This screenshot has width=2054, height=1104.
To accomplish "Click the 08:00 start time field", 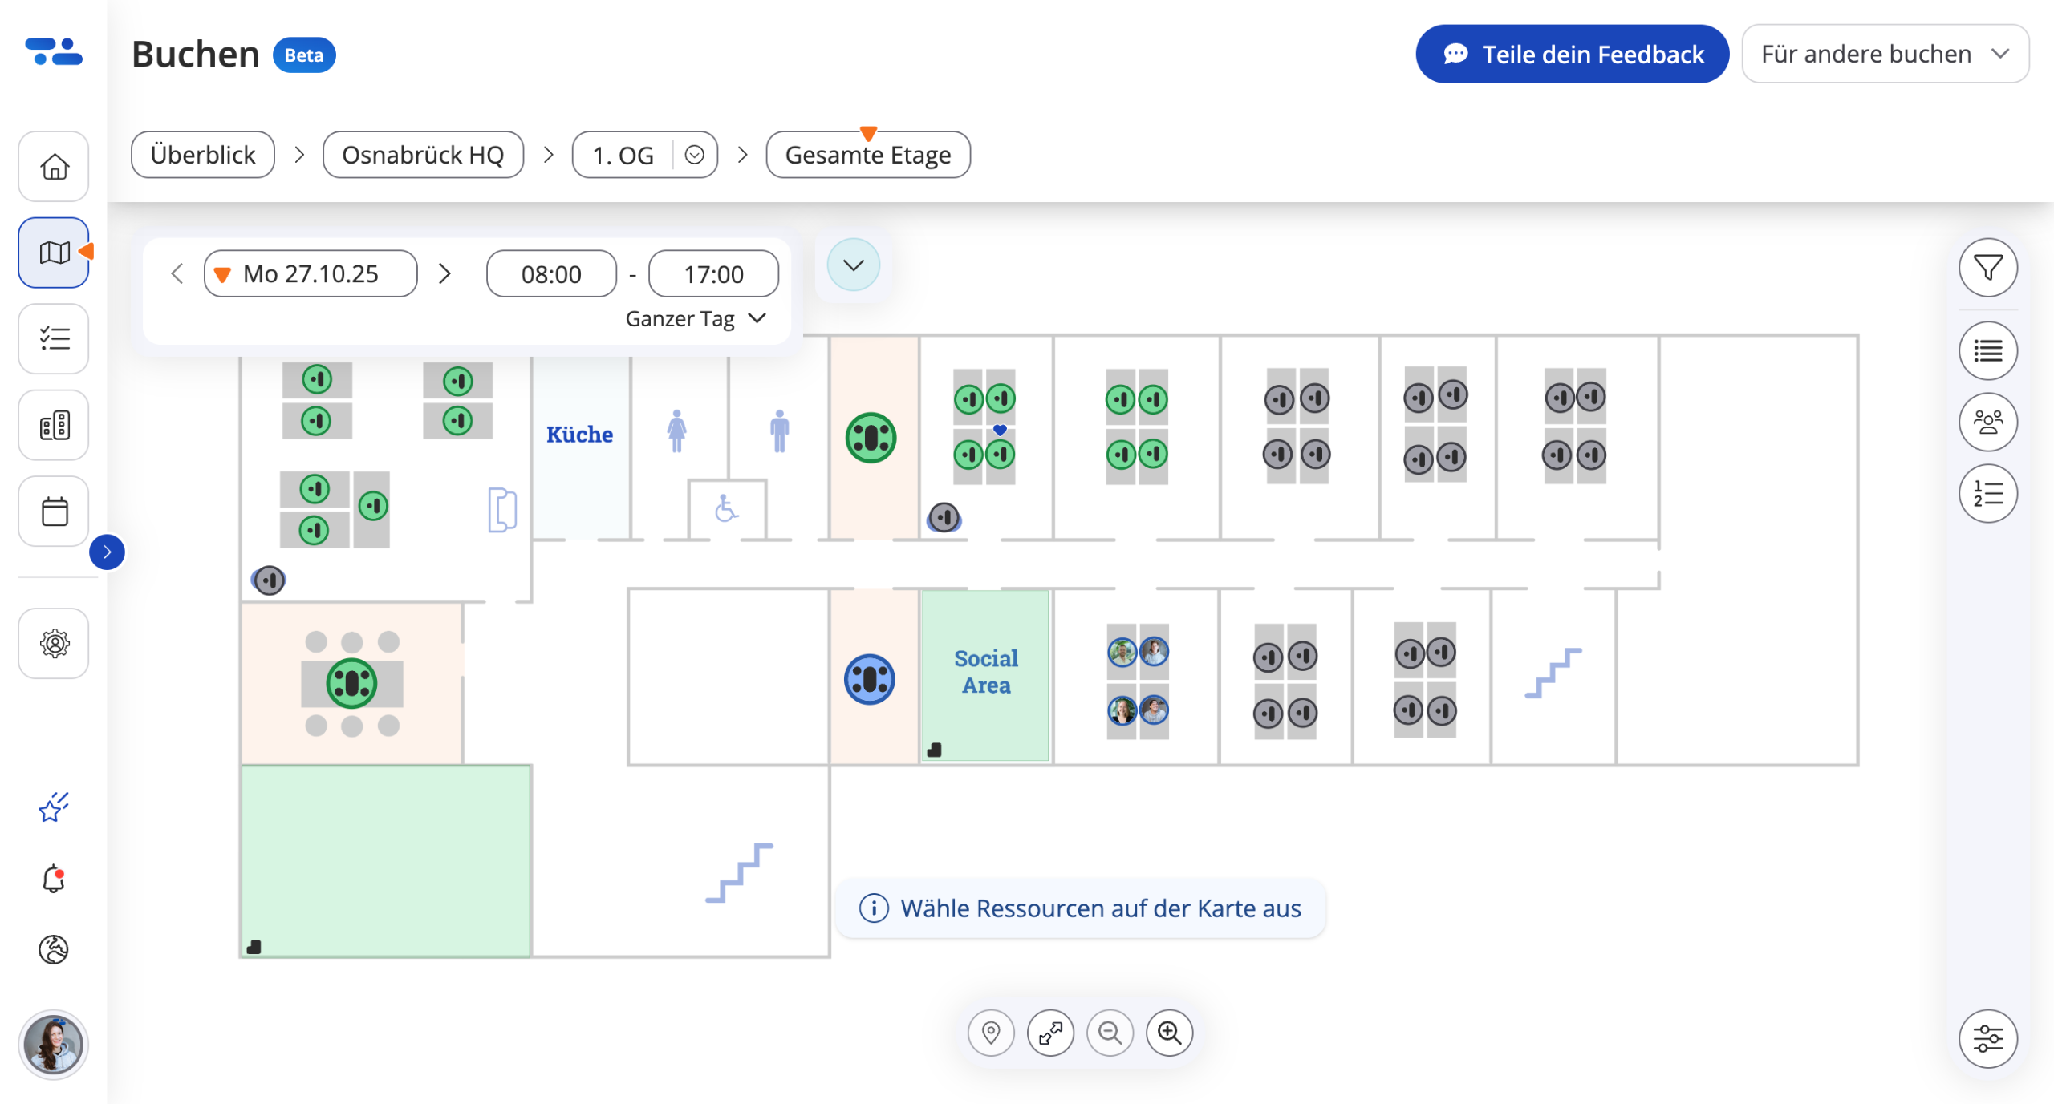I will pyautogui.click(x=551, y=274).
